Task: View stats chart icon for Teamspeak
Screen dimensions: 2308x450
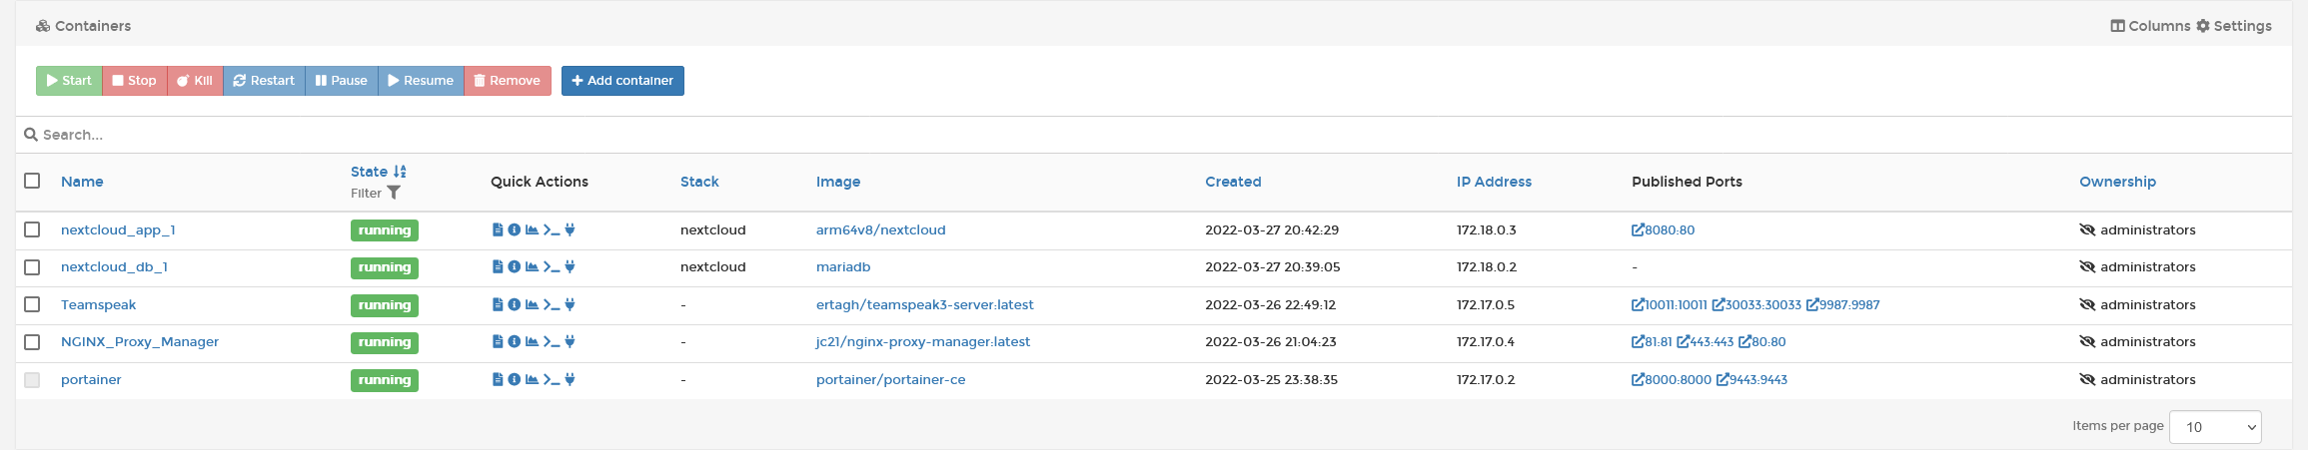Action: (x=533, y=305)
